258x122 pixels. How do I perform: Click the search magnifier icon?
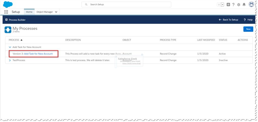(x=86, y=5)
